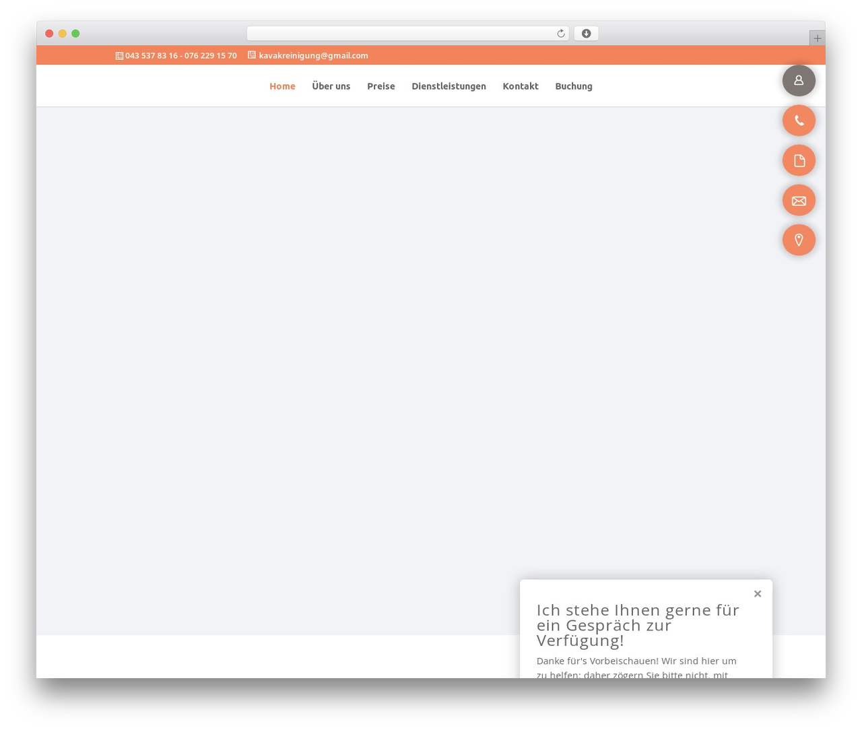Close the chat popup with X
This screenshot has height=730, width=862.
coord(758,593)
